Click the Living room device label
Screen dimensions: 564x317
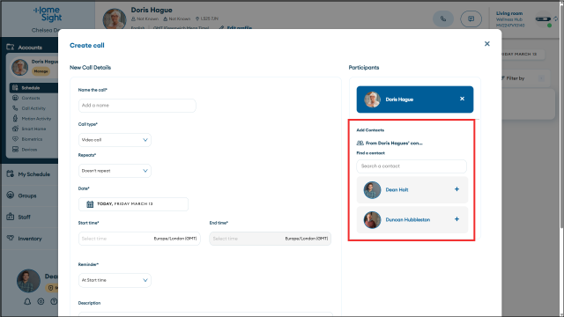coord(509,13)
